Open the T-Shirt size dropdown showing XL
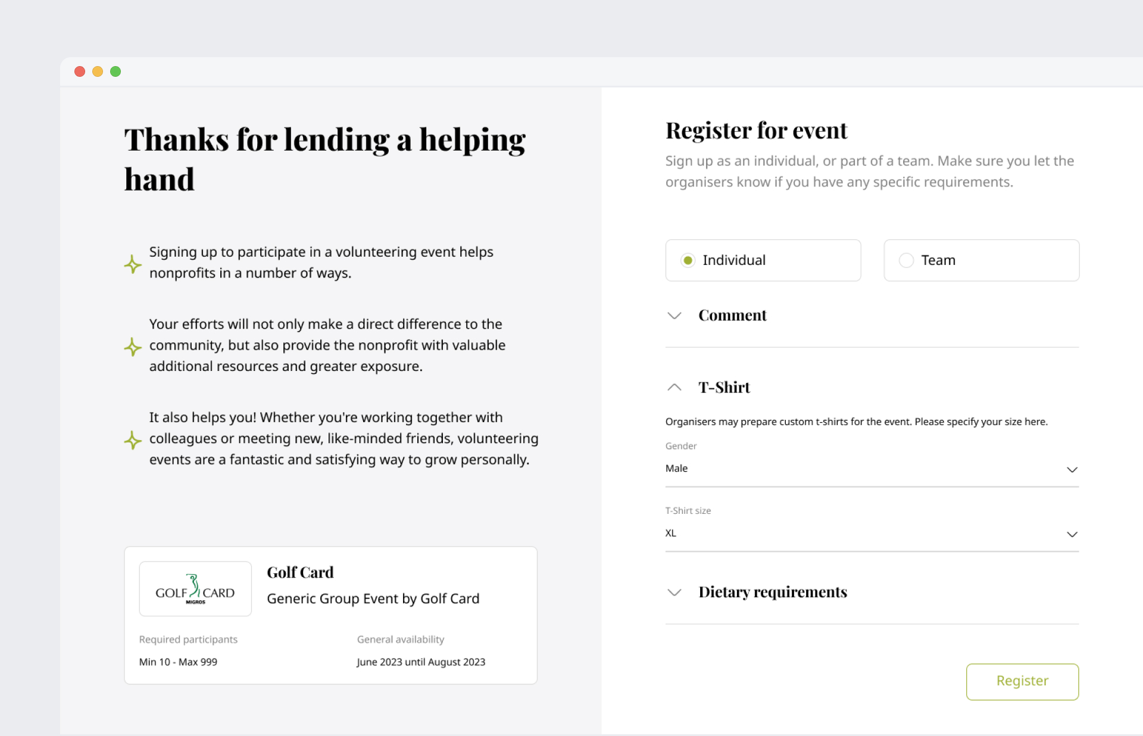Image resolution: width=1143 pixels, height=736 pixels. [x=872, y=534]
